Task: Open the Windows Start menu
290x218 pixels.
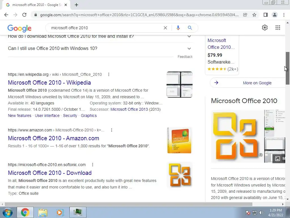Action: pos(7,212)
